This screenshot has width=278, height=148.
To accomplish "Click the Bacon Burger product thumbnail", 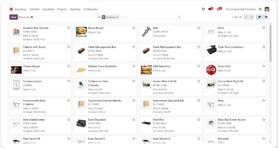I will point(81,32).
